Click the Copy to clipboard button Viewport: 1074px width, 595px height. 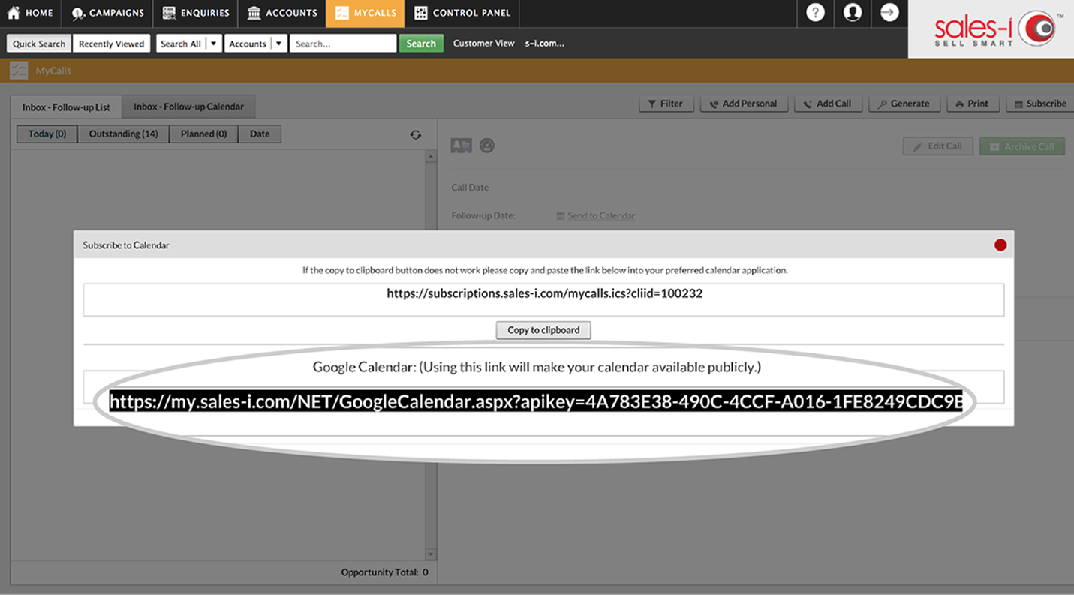tap(543, 330)
